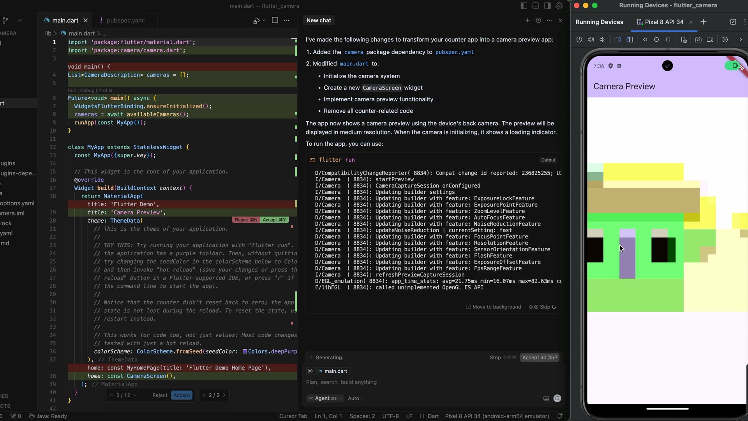Click the split editor layout icon
The height and width of the screenshot is (421, 748).
coord(275,20)
